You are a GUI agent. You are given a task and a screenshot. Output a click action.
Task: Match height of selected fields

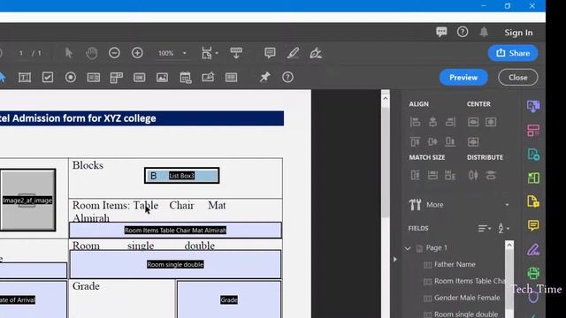415,176
